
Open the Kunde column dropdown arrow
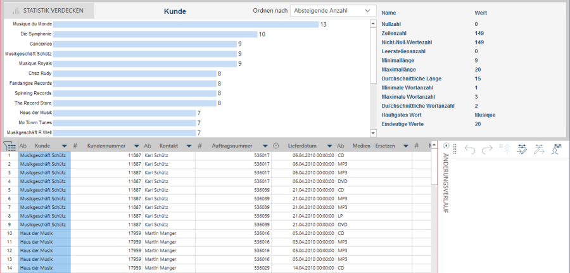[x=63, y=146]
